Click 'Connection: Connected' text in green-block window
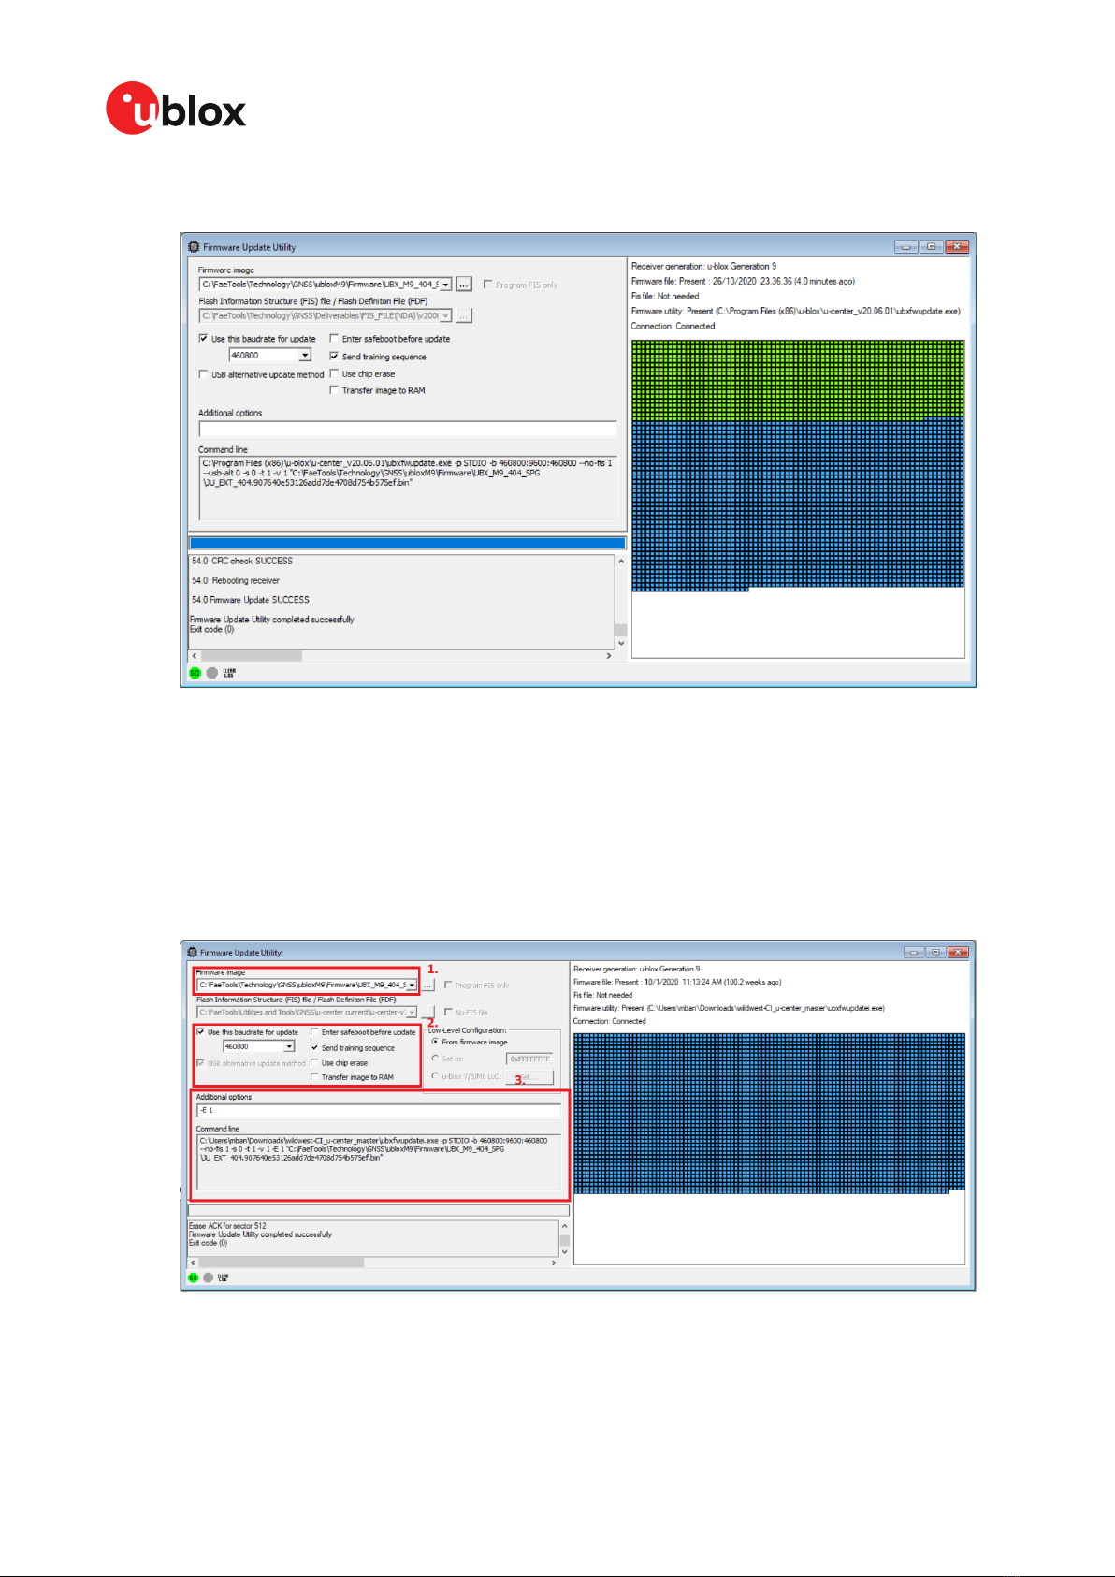The image size is (1115, 1577). pyautogui.click(x=673, y=327)
